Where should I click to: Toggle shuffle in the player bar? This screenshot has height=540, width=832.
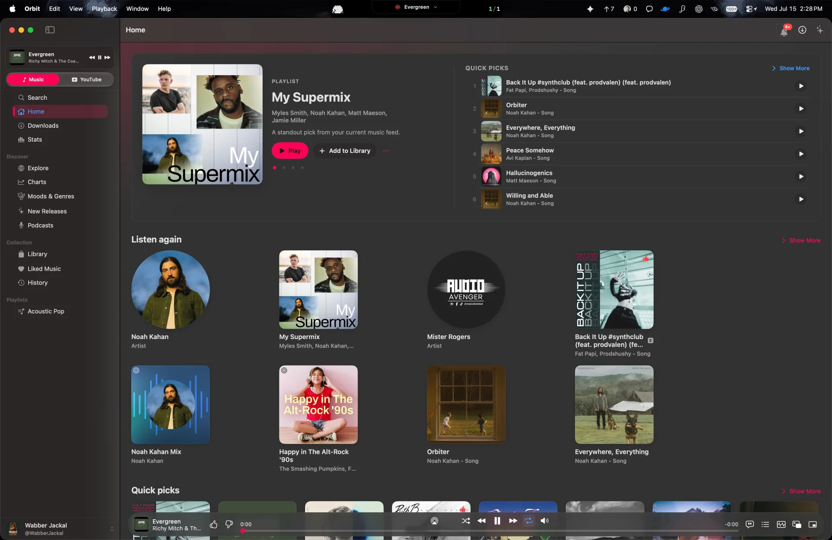tap(466, 521)
